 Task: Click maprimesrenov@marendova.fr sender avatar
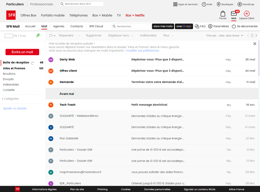[x=51, y=172]
